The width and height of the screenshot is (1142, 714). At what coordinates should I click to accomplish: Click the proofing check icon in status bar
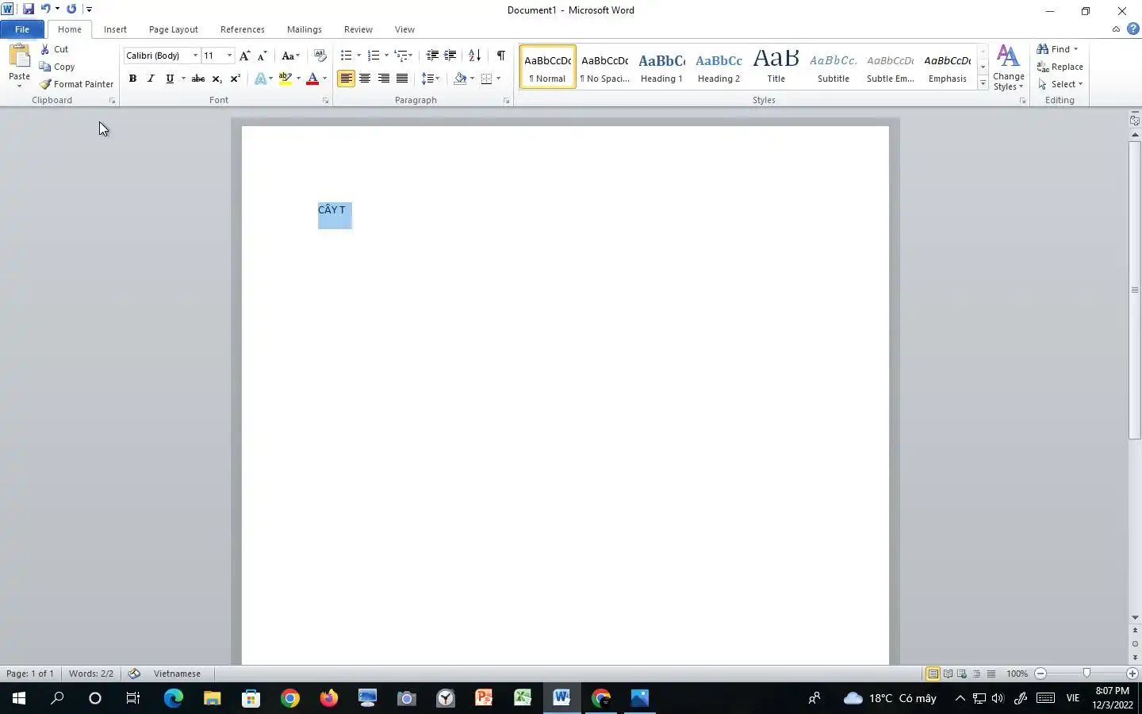[134, 674]
